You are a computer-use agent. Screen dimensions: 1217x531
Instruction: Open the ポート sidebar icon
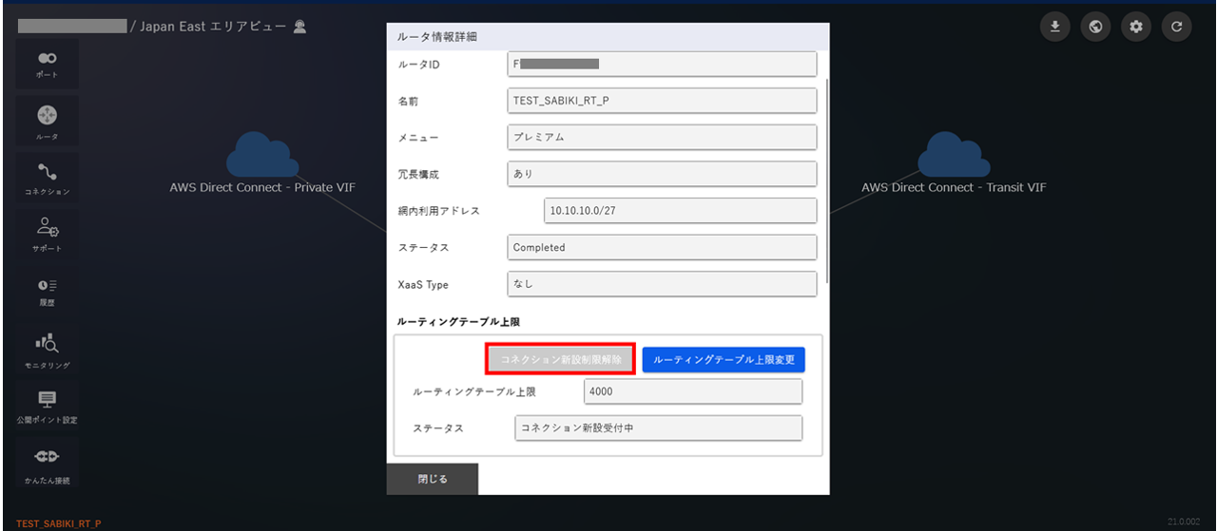tap(47, 65)
